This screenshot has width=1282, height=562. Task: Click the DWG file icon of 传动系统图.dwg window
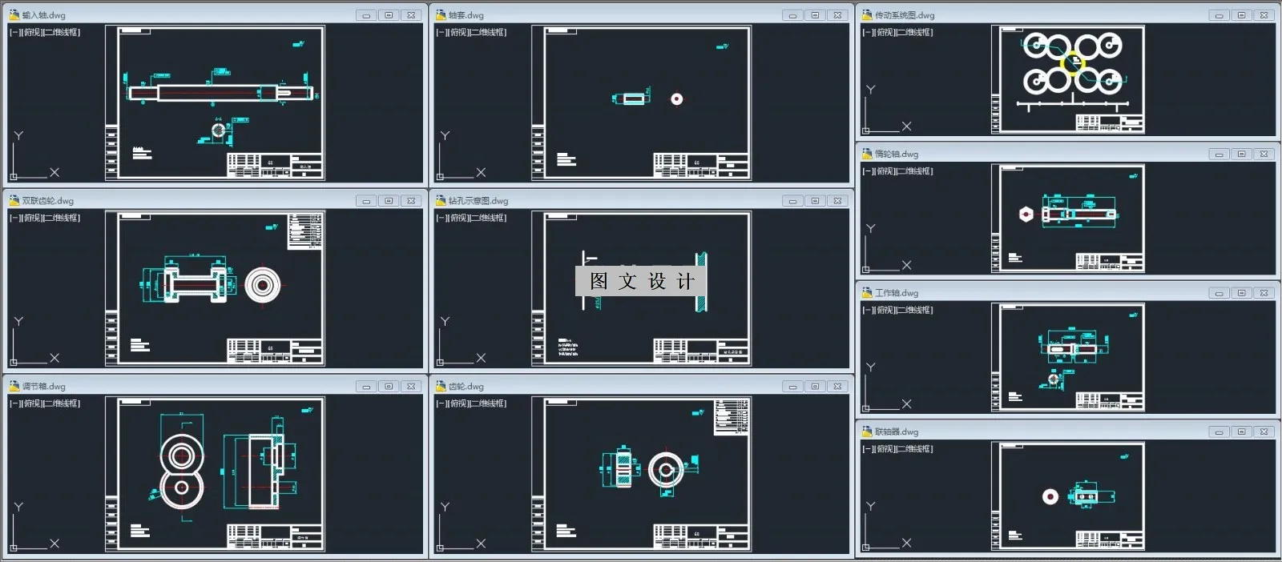click(x=867, y=15)
